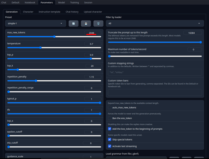Switch to the Default tab

pyautogui.click(x=15, y=3)
